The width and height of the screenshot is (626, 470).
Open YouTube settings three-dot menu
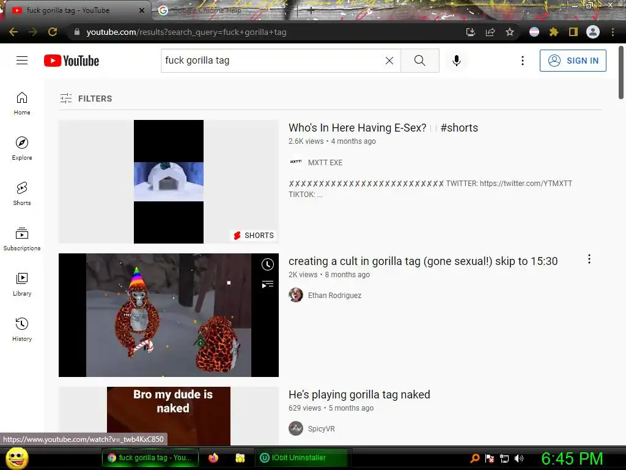tap(523, 61)
